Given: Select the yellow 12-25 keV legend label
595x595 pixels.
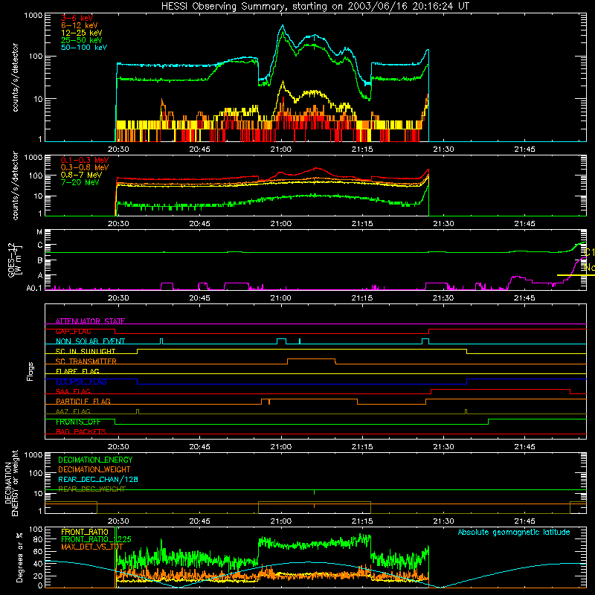Looking at the screenshot, I should [x=81, y=33].
